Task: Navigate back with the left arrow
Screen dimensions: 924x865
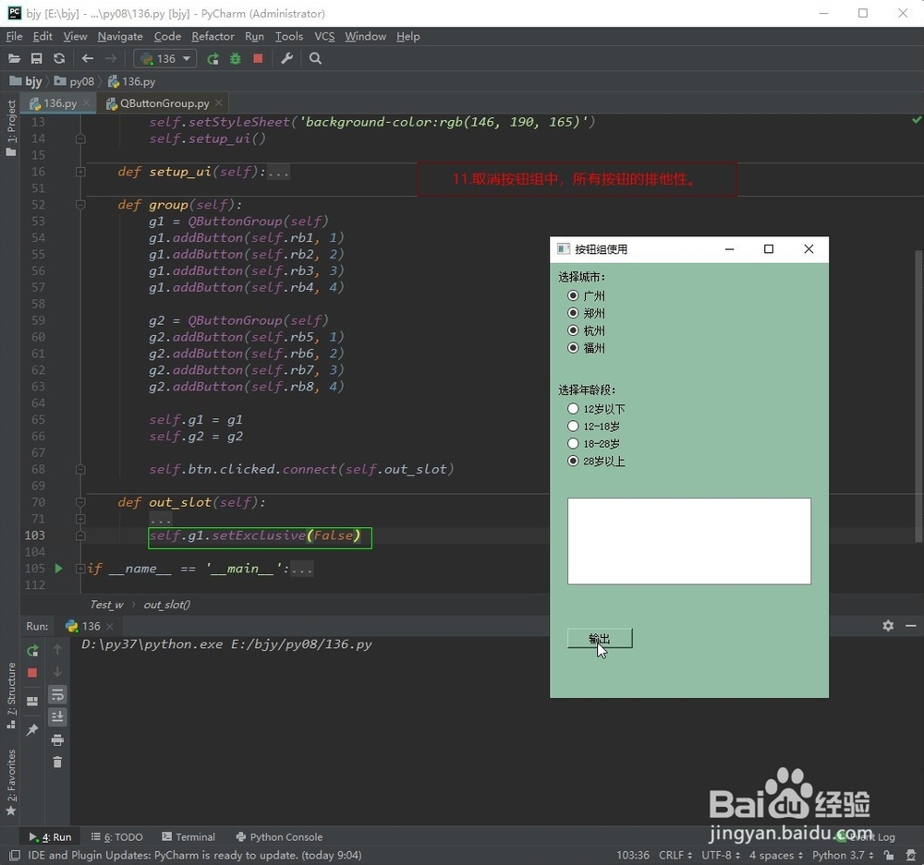Action: tap(88, 58)
